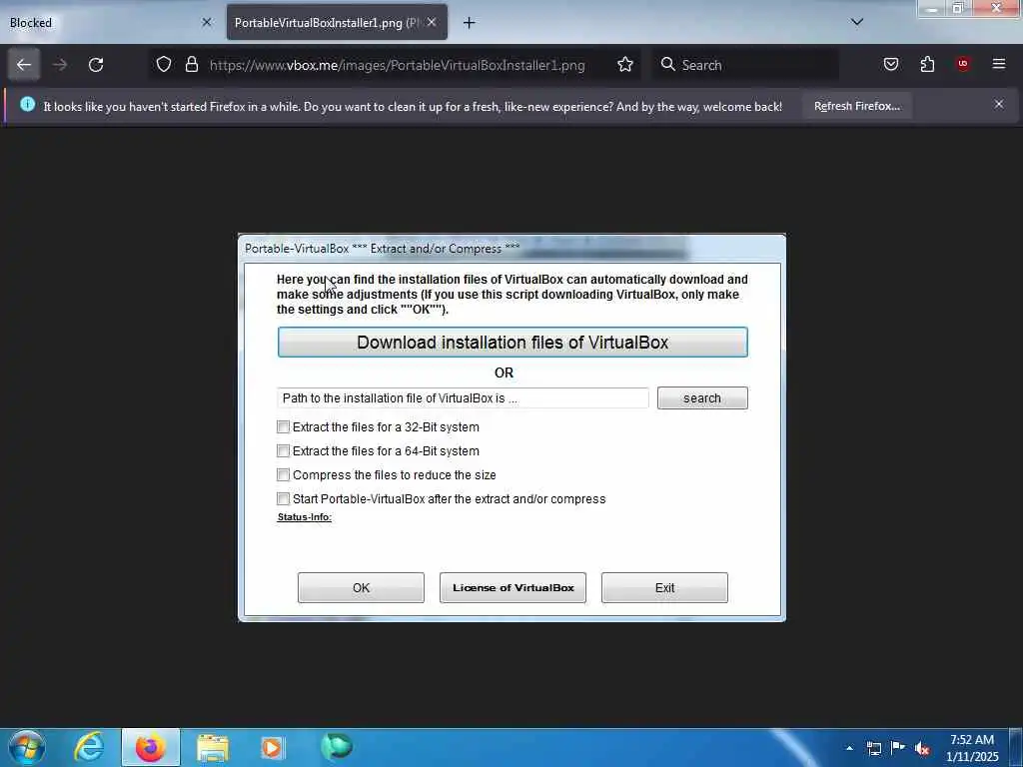Open the list all tabs chevron
Viewport: 1023px width, 767px height.
[857, 22]
